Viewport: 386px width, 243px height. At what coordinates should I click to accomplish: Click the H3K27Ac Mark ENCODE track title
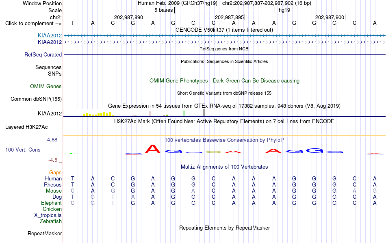(224, 121)
